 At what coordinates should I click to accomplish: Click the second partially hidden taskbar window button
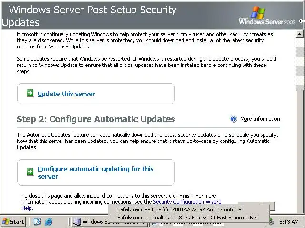click(186, 224)
